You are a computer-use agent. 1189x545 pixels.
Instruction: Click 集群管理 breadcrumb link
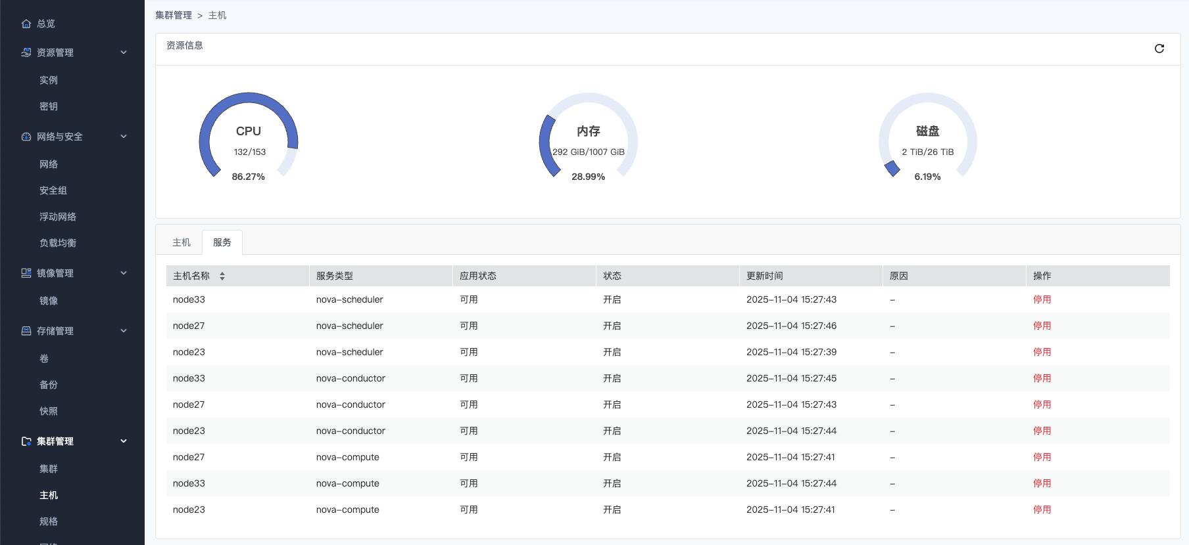point(174,15)
